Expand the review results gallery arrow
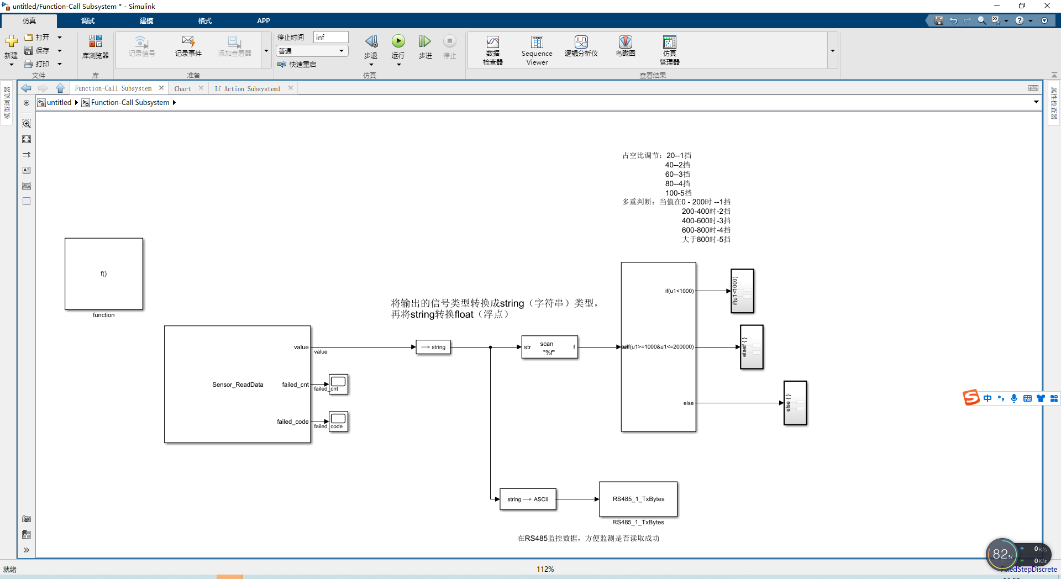Screen dimensions: 1061x579 pyautogui.click(x=832, y=51)
